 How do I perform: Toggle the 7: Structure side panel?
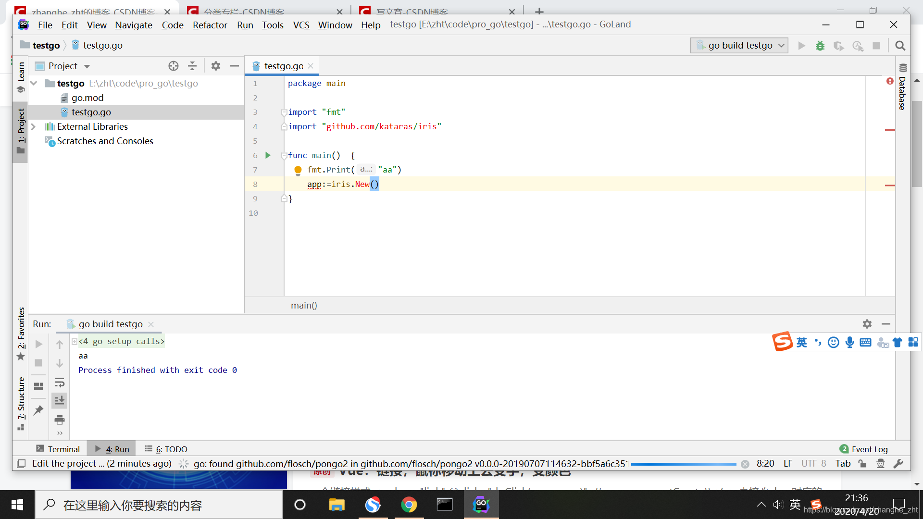pos(21,403)
